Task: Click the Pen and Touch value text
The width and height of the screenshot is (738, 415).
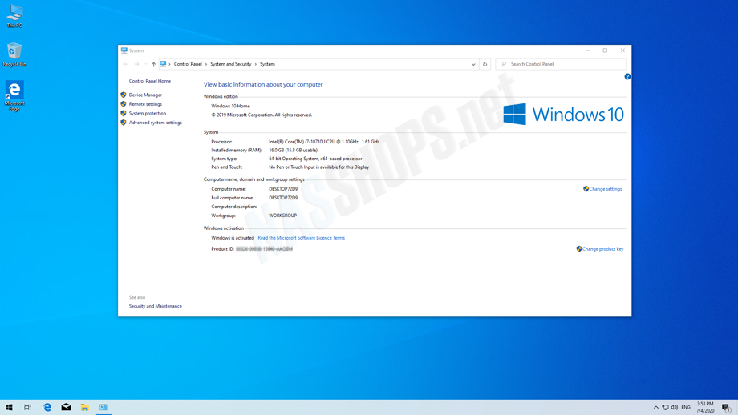Action: pos(318,167)
